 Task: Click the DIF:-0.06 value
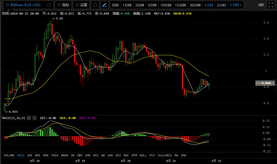click(48, 118)
